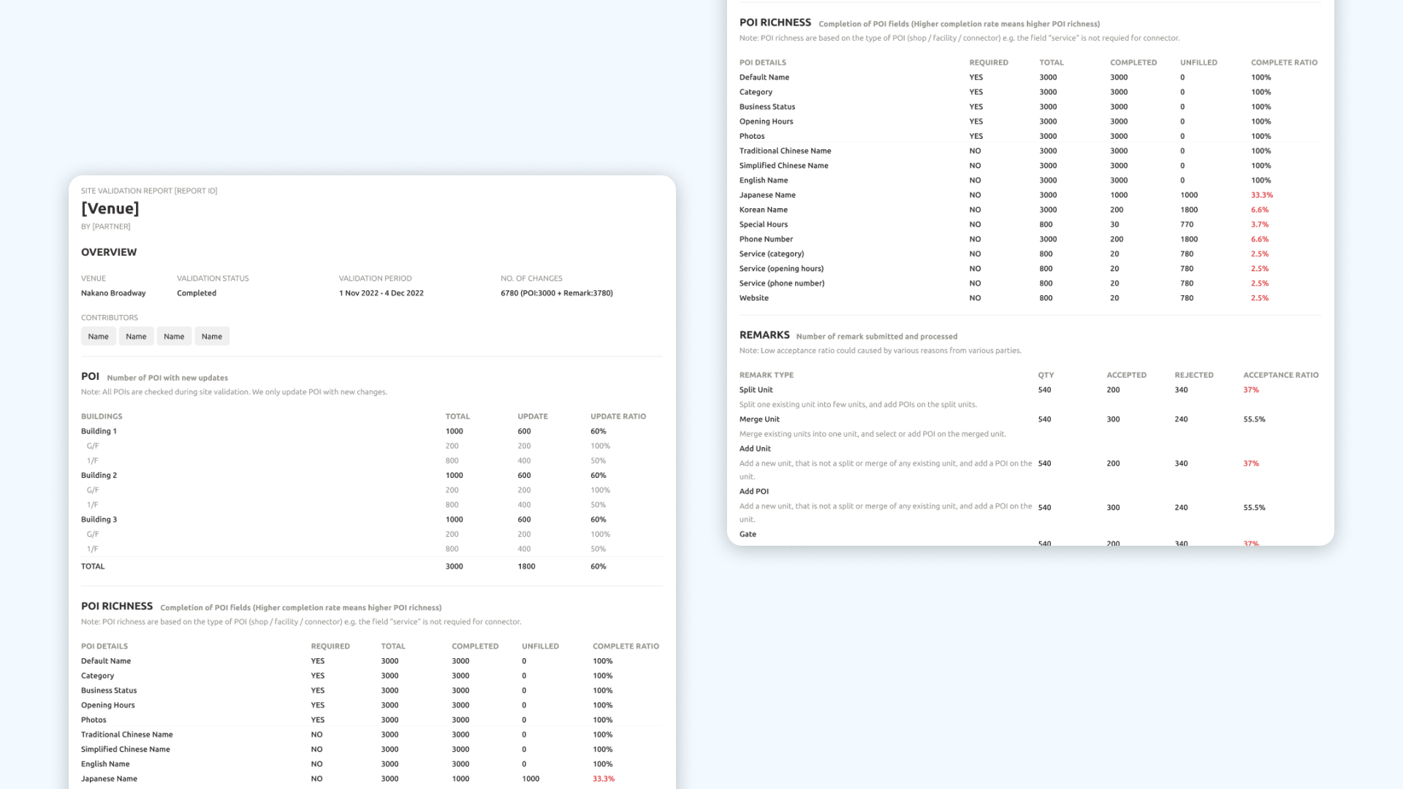This screenshot has width=1403, height=789.
Task: Click the REMARKS section heading
Action: tap(764, 335)
